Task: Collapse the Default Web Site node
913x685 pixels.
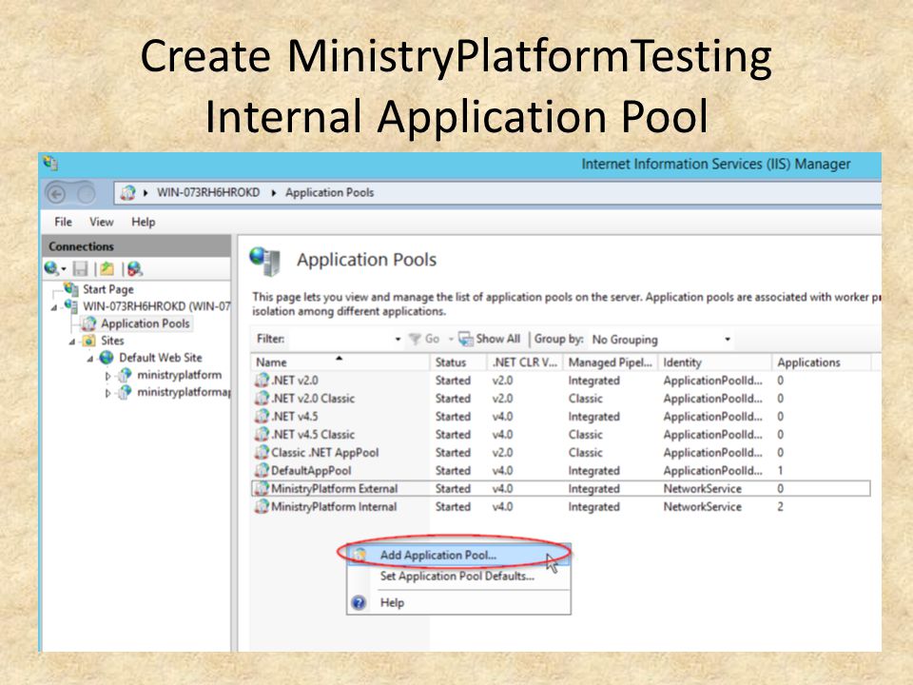Action: pos(90,359)
